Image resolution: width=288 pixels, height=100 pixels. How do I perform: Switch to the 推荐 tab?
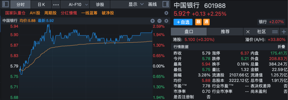[225, 32]
